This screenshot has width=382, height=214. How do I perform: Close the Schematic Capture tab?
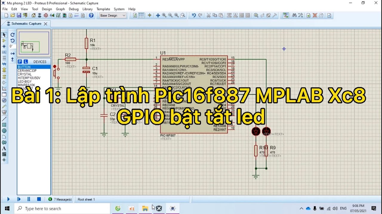pyautogui.click(x=46, y=24)
